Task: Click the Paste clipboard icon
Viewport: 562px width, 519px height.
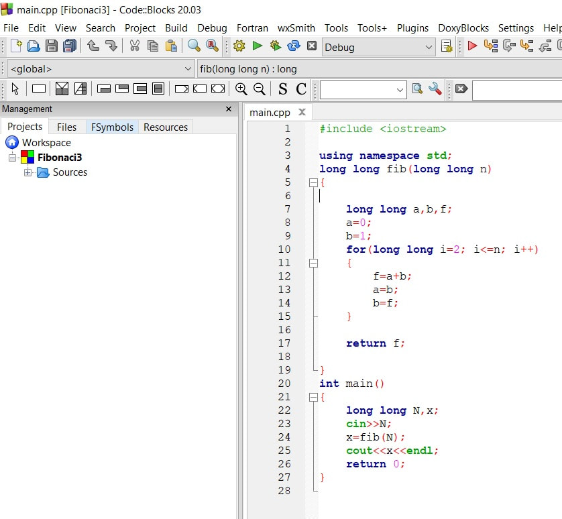Action: (171, 46)
